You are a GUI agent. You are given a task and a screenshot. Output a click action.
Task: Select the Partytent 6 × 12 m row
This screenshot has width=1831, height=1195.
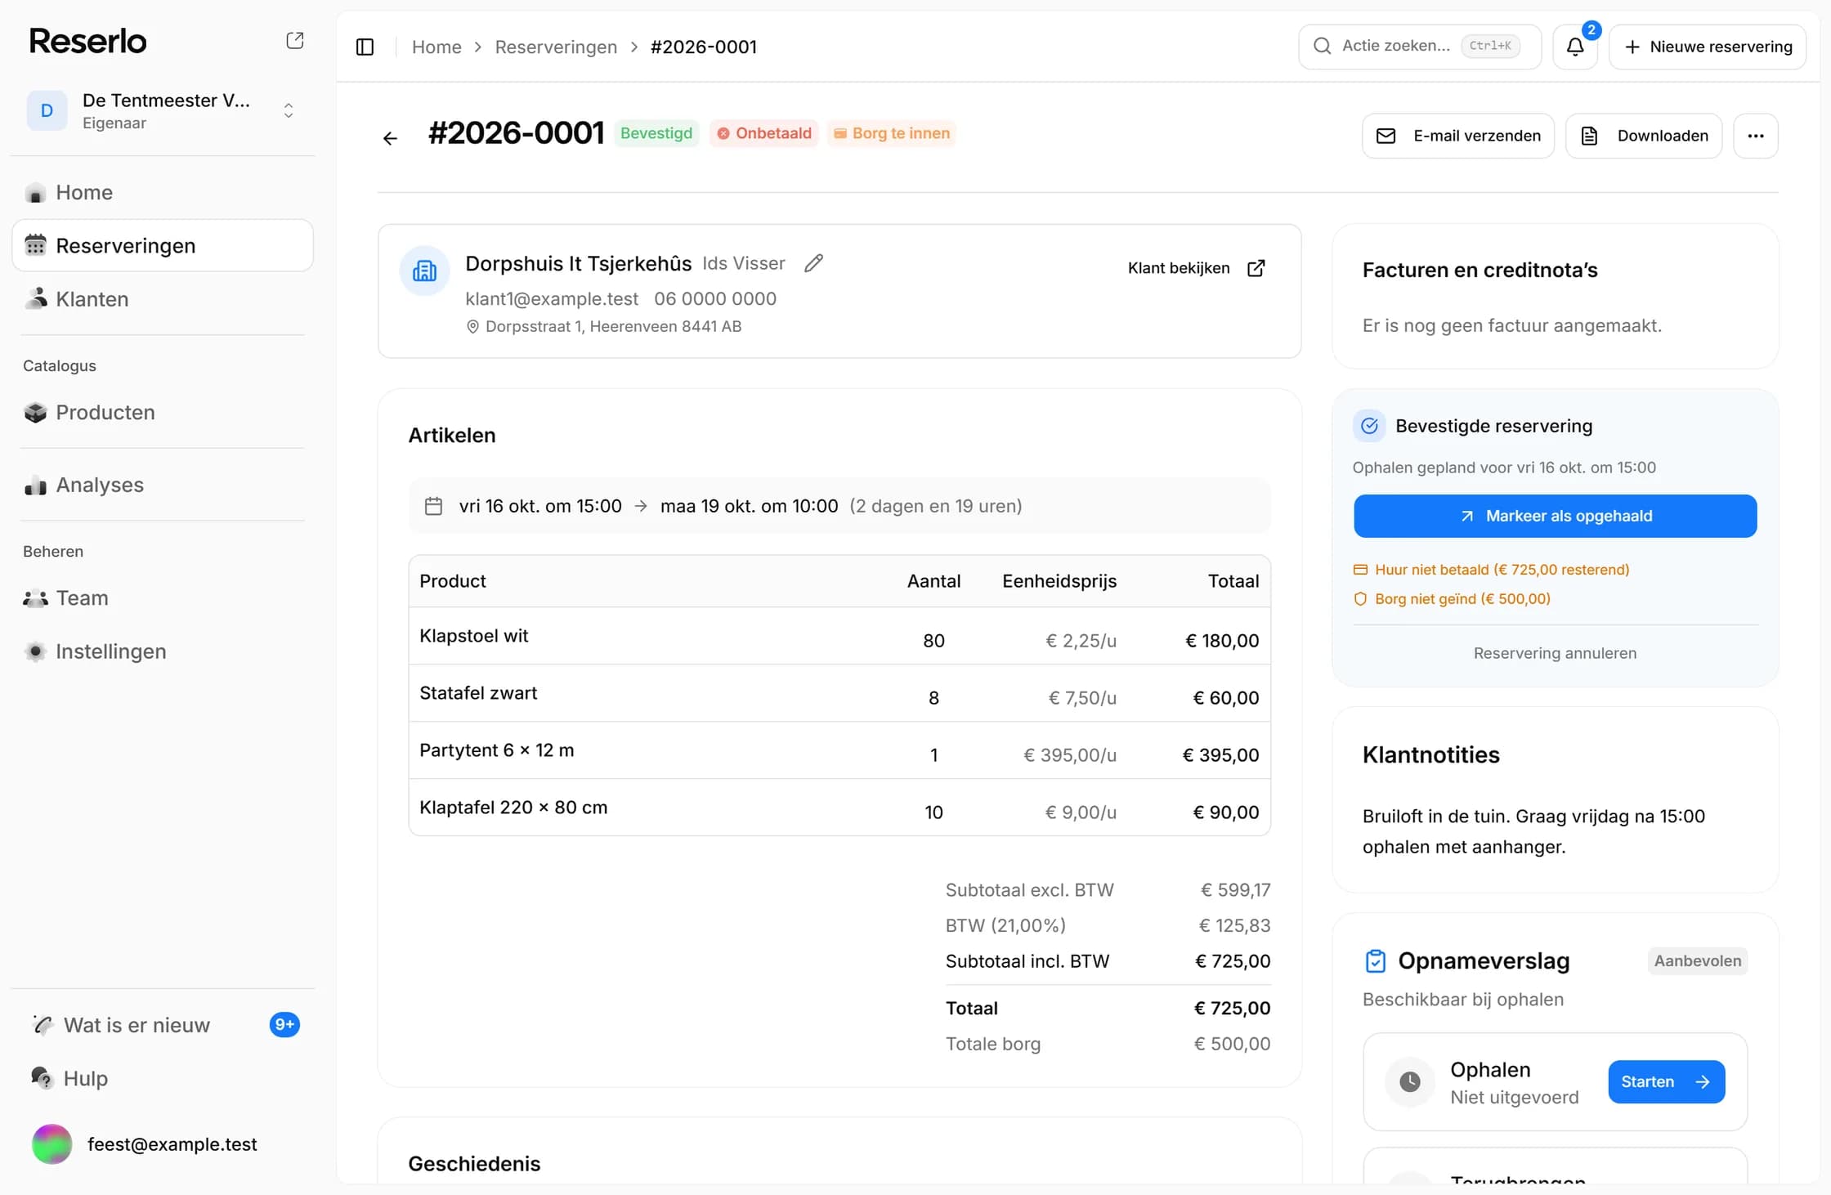click(839, 750)
